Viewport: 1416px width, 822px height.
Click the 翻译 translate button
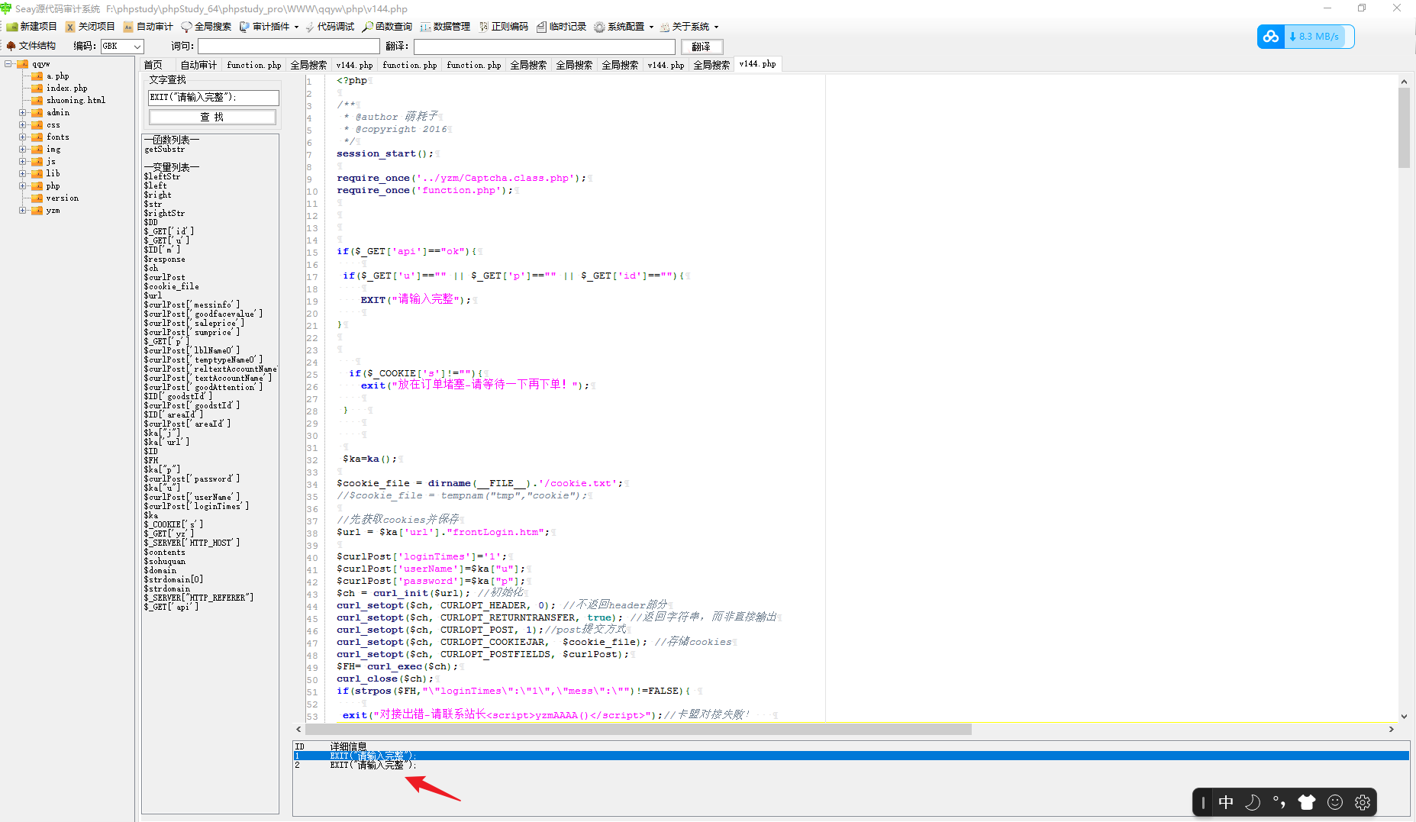coord(702,46)
